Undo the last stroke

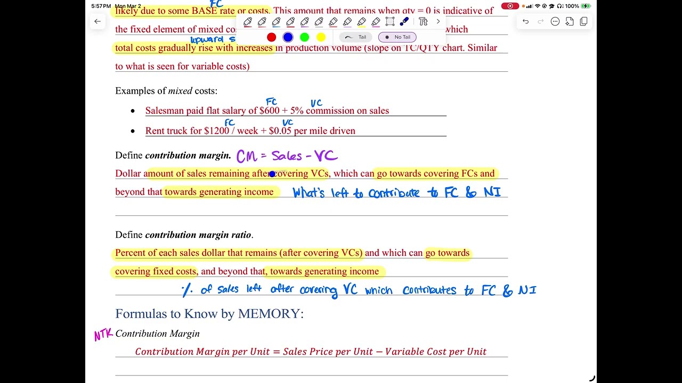(526, 21)
